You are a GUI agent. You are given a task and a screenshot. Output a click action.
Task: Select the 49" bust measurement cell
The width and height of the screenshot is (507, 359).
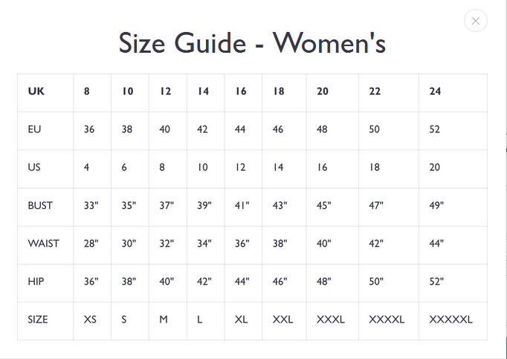[436, 205]
